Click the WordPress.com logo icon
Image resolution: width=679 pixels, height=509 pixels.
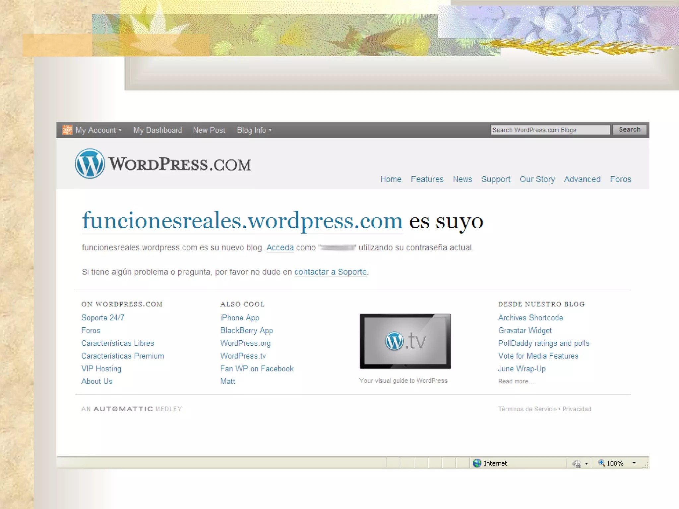pos(90,164)
